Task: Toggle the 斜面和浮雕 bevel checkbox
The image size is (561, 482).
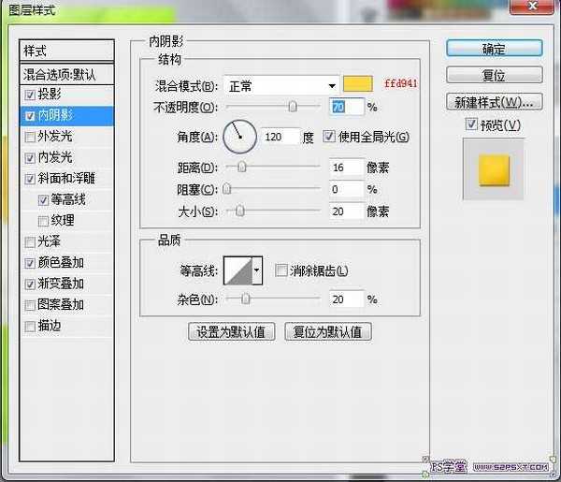Action: point(30,179)
